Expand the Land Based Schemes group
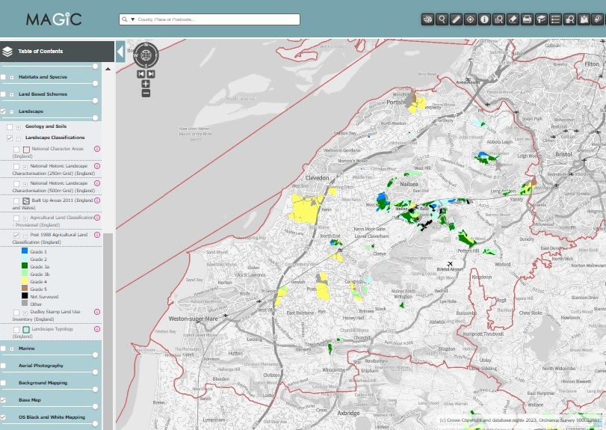The height and width of the screenshot is (430, 606). pyautogui.click(x=12, y=94)
